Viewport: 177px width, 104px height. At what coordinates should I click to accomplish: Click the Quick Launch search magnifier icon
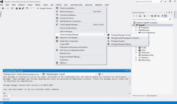point(161,1)
